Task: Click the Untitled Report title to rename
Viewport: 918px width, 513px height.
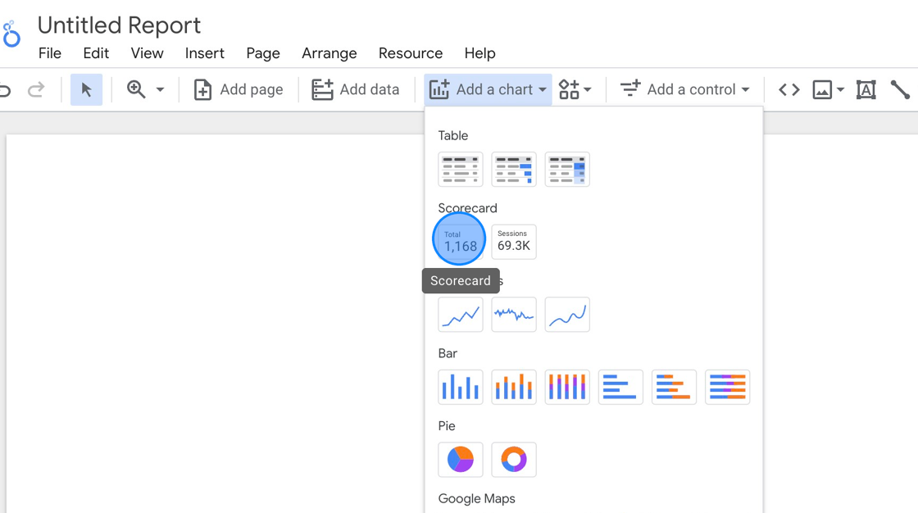Action: 118,25
